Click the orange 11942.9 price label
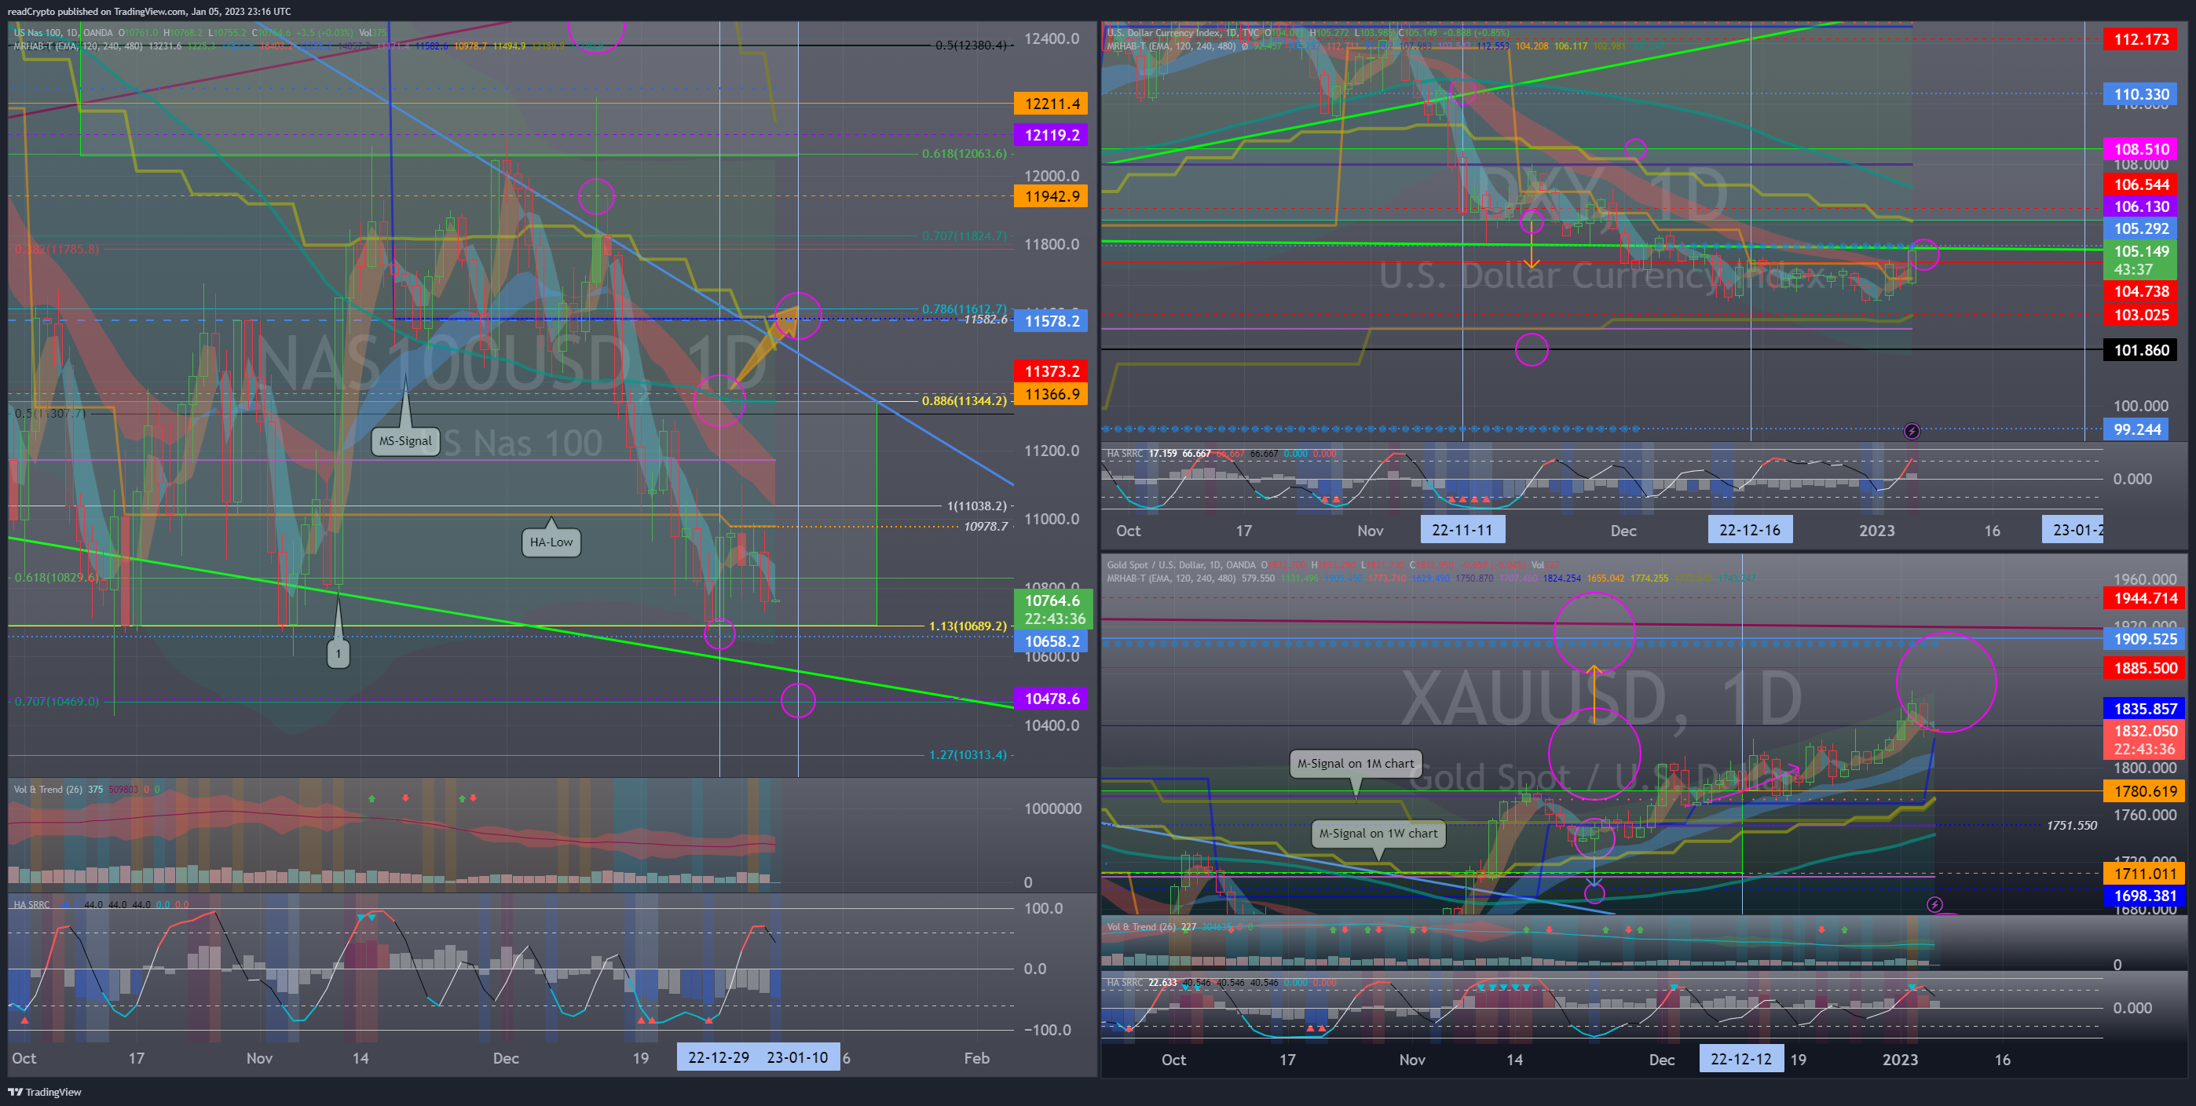2196x1106 pixels. point(1050,196)
